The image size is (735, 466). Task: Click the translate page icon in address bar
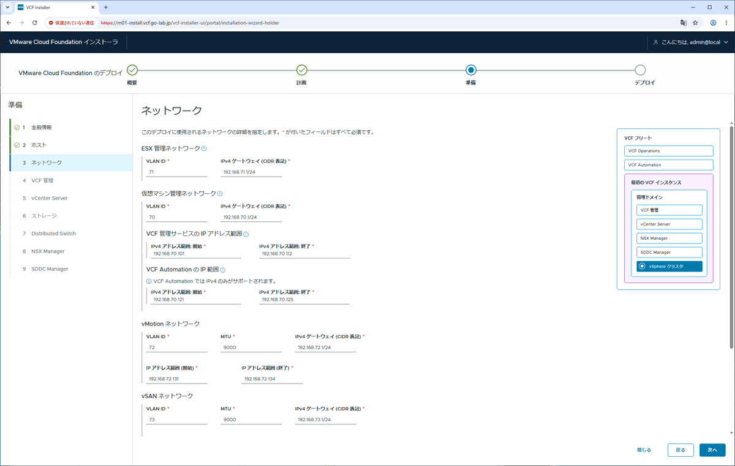[x=683, y=23]
